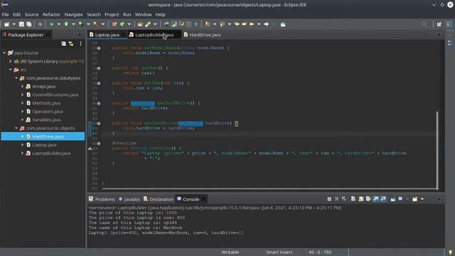Open the Run dropdown arrow next to Run
Image resolution: width=455 pixels, height=256 pixels.
pyautogui.click(x=73, y=24)
